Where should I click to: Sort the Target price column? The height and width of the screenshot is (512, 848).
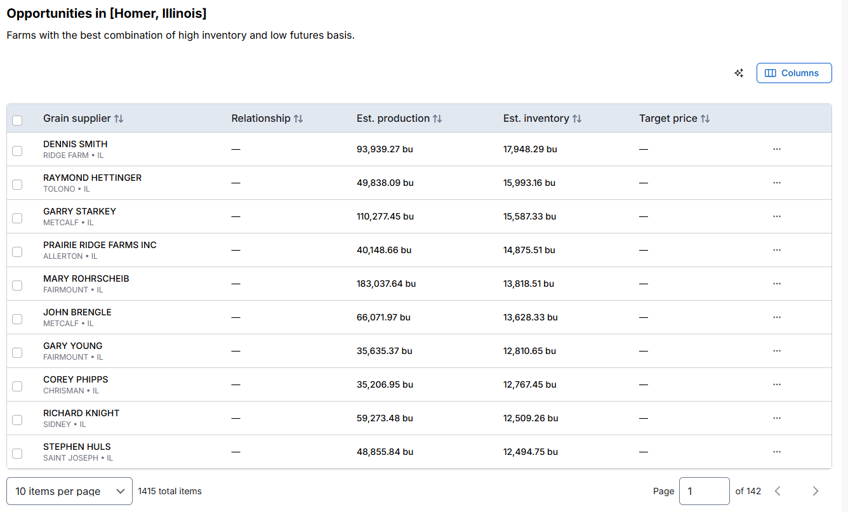(705, 119)
